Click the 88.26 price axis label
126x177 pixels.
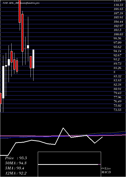click(x=118, y=68)
